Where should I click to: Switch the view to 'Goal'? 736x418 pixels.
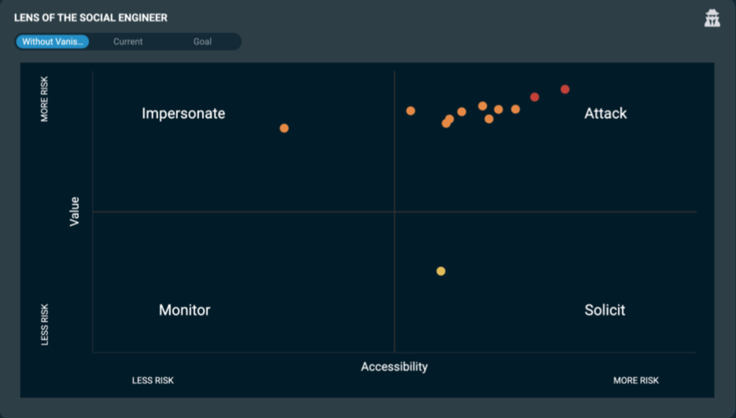(x=202, y=42)
